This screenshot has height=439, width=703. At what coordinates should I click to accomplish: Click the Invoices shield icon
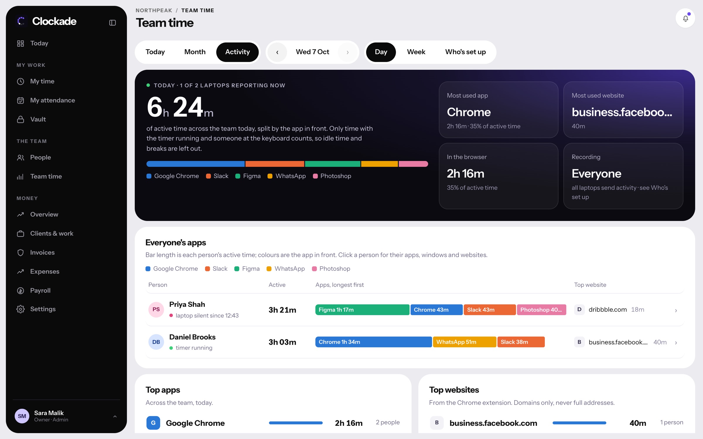tap(21, 253)
